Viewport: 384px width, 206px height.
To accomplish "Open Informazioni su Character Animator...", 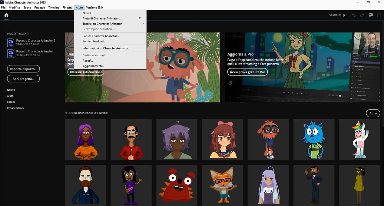I will point(110,48).
